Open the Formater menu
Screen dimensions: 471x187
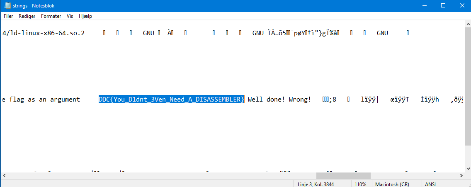click(x=51, y=16)
